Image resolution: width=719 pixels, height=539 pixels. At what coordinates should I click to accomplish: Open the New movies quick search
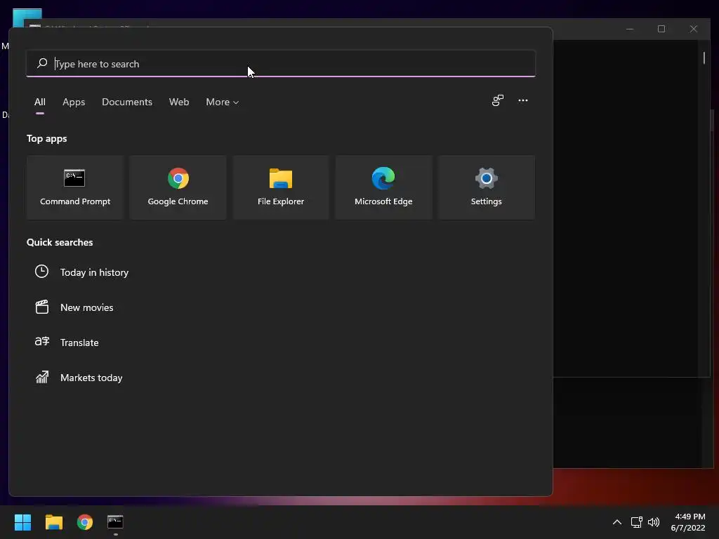[x=86, y=307]
